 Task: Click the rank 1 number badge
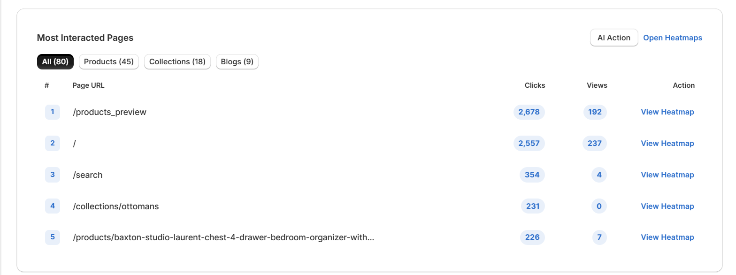52,112
